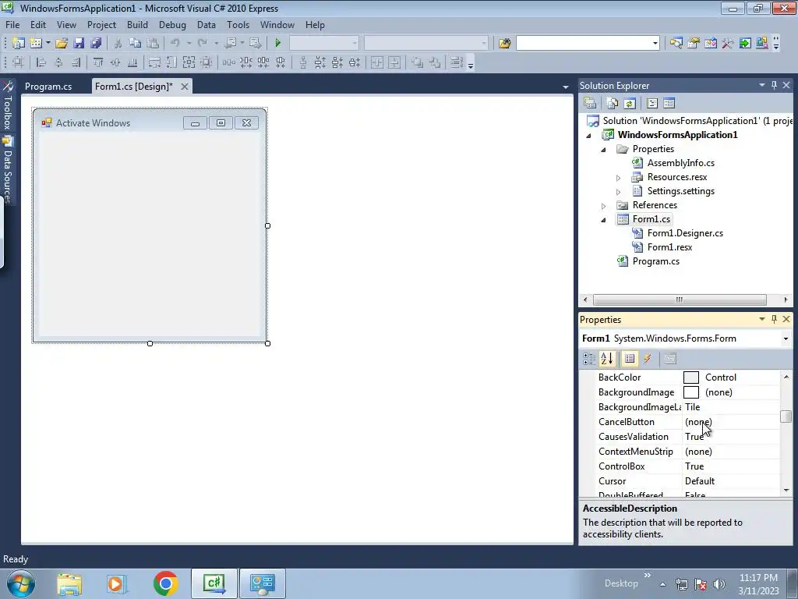Screen dimensions: 798x599
Task: Click the Find in Files icon
Action: (x=504, y=44)
